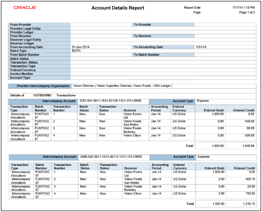262x212 pixels.
Task: Click the Account Type parameter label in the header block
Action: (x=20, y=78)
